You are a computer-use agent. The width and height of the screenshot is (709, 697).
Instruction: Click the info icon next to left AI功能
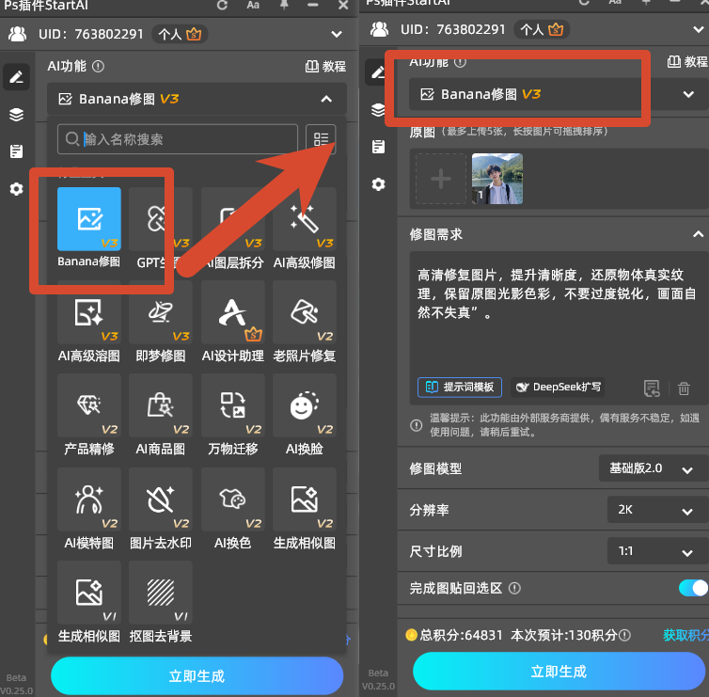[98, 67]
